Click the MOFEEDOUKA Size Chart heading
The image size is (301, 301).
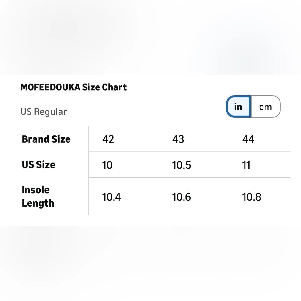74,87
